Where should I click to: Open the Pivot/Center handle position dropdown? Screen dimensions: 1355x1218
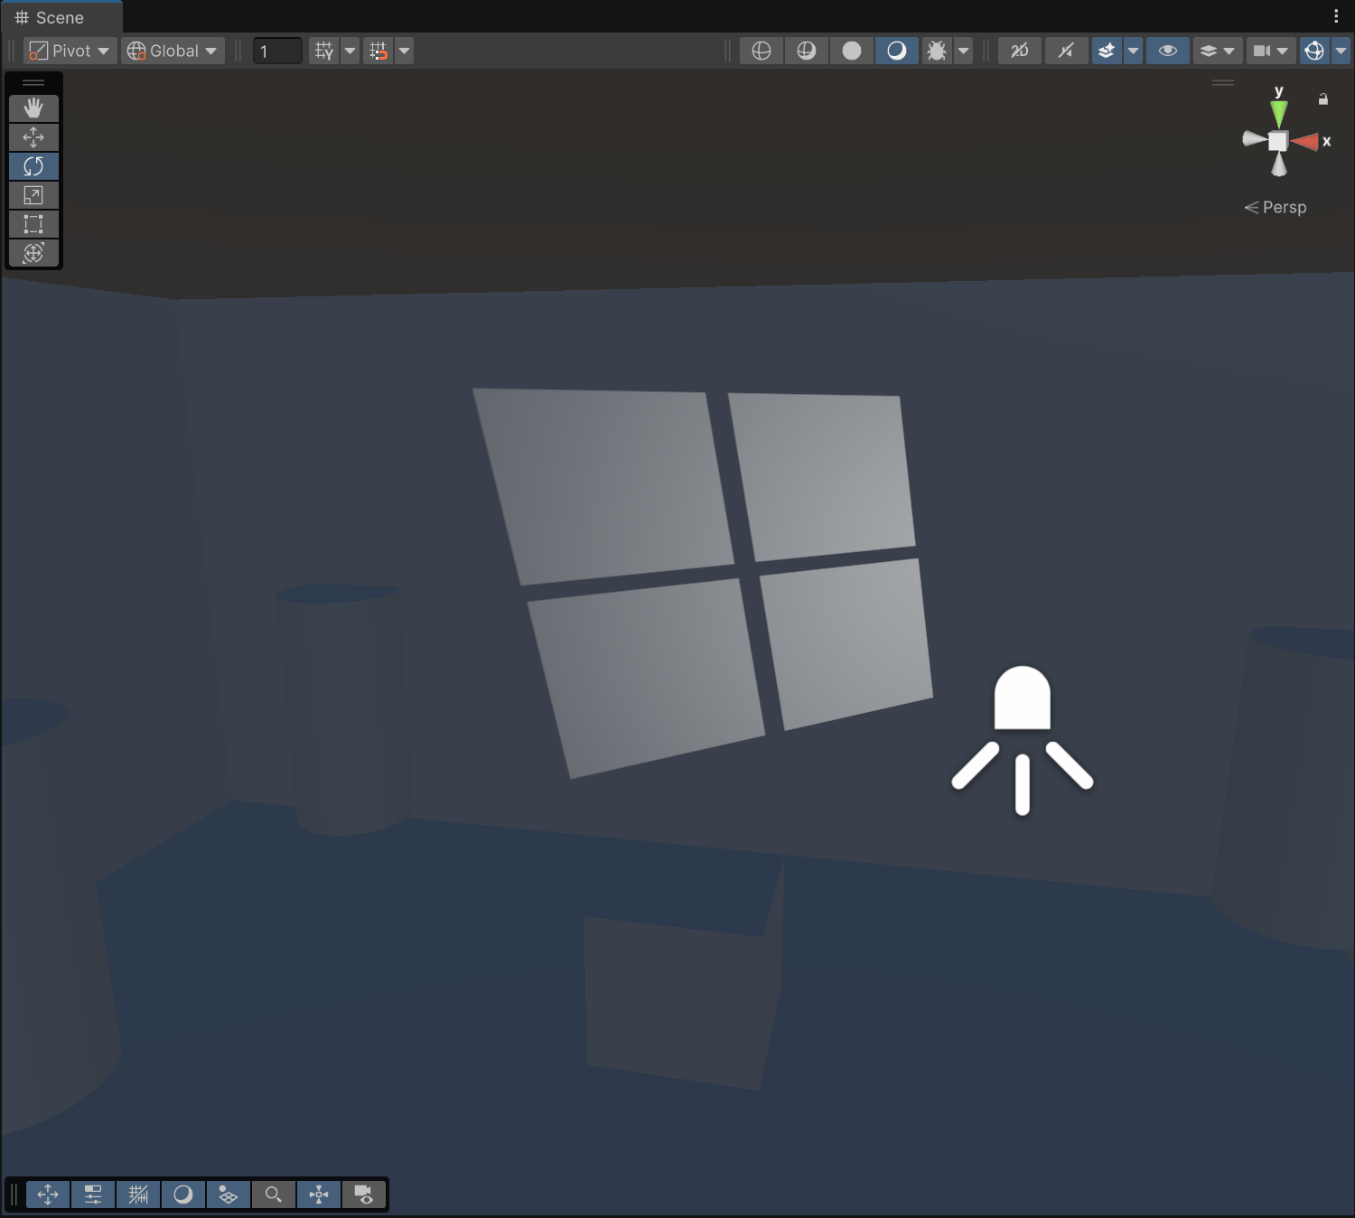tap(70, 51)
